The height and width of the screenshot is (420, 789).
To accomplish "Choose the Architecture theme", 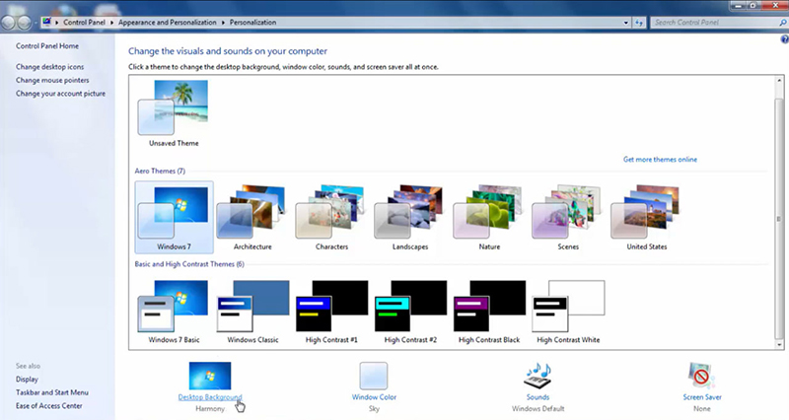I will tap(252, 217).
